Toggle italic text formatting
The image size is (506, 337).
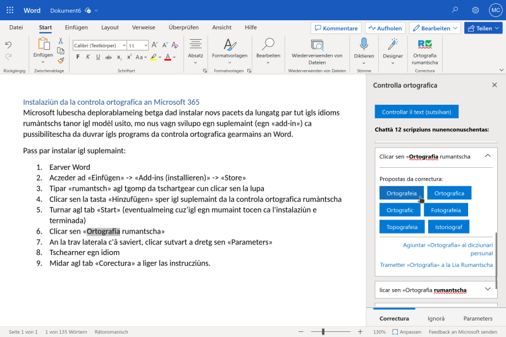coord(88,57)
